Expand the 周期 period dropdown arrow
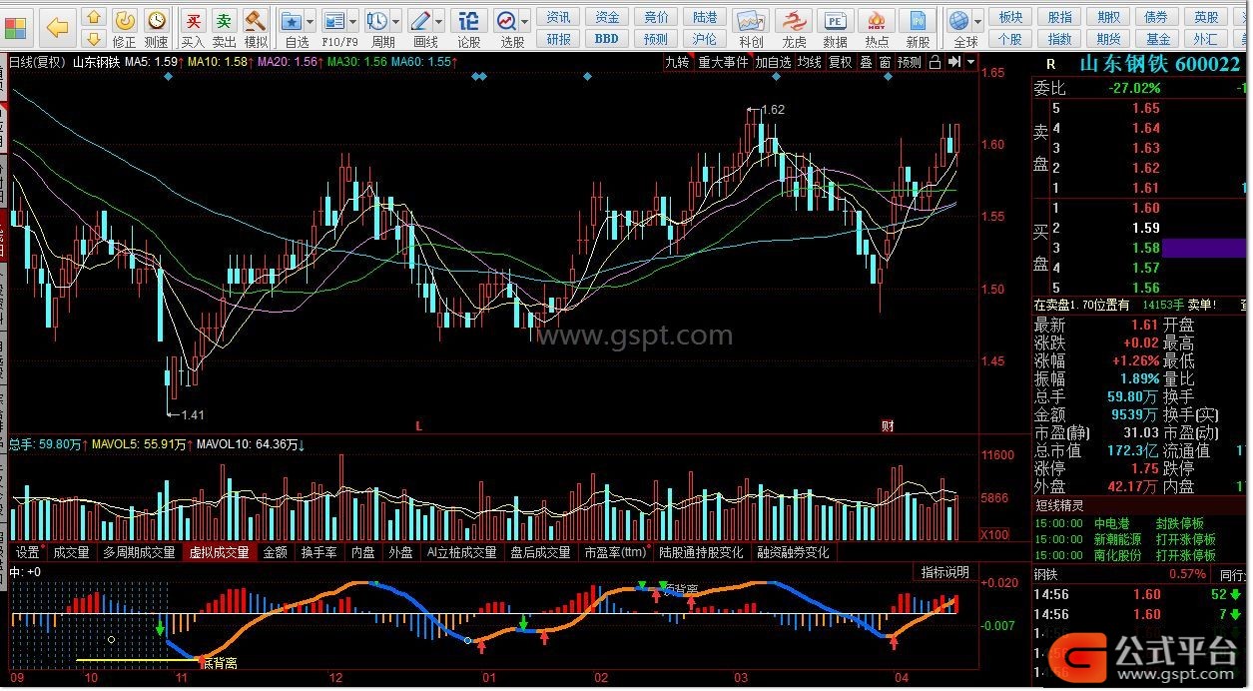The height and width of the screenshot is (691, 1253). coord(396,20)
